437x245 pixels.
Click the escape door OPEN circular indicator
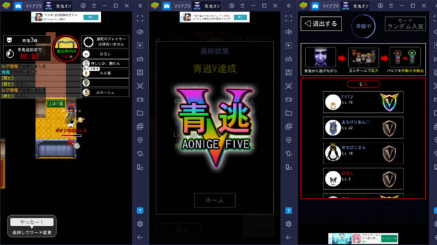(66, 48)
